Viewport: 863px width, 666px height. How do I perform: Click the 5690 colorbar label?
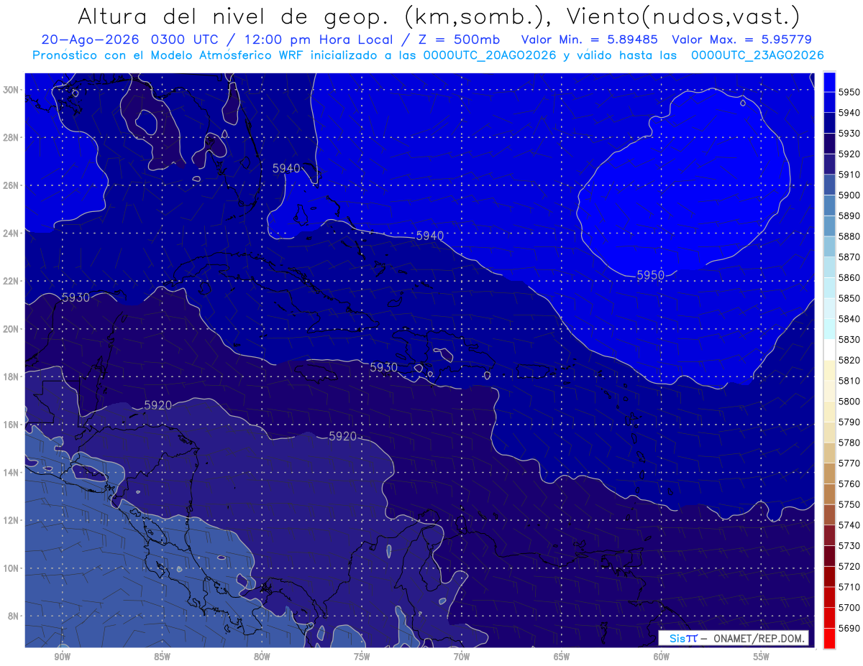[x=849, y=628]
